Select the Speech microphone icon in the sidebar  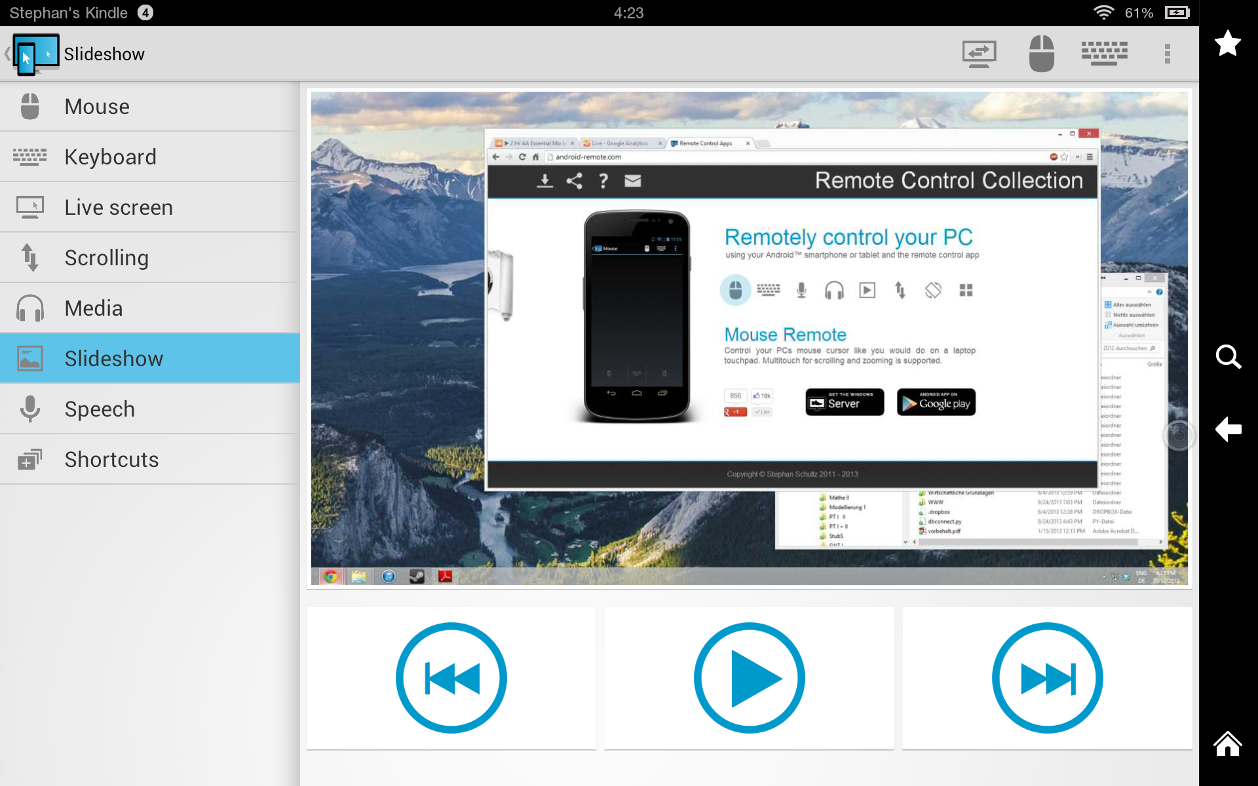[30, 408]
